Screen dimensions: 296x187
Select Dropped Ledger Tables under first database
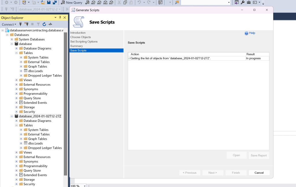click(x=45, y=75)
